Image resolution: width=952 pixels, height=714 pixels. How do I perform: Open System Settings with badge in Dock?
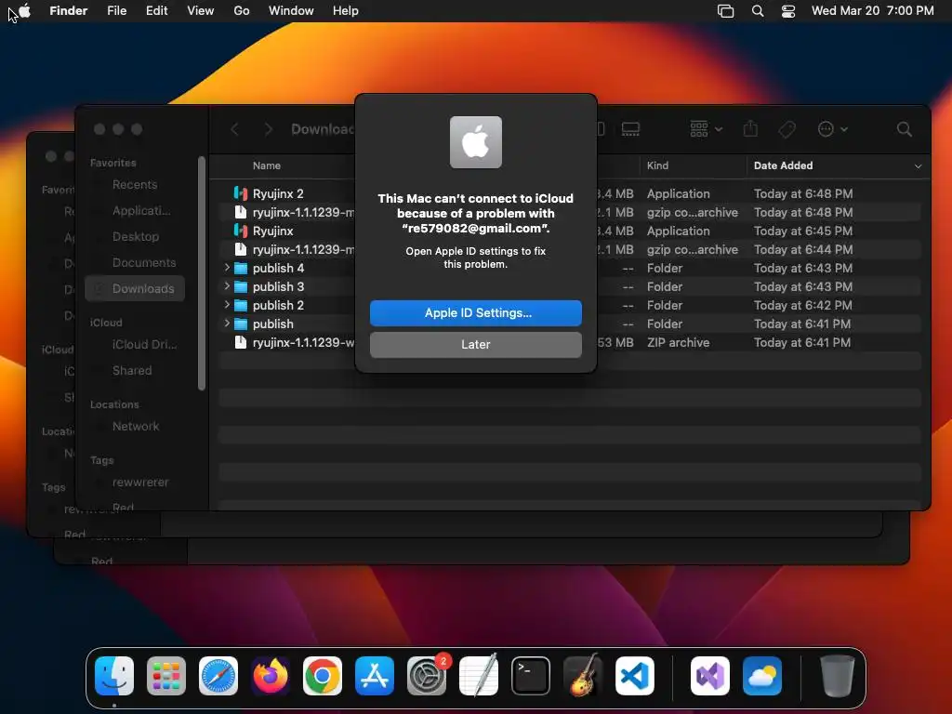tap(427, 676)
